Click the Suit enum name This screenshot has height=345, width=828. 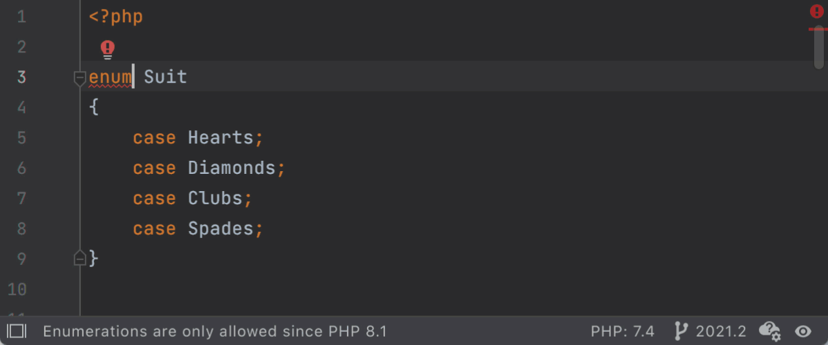[165, 77]
